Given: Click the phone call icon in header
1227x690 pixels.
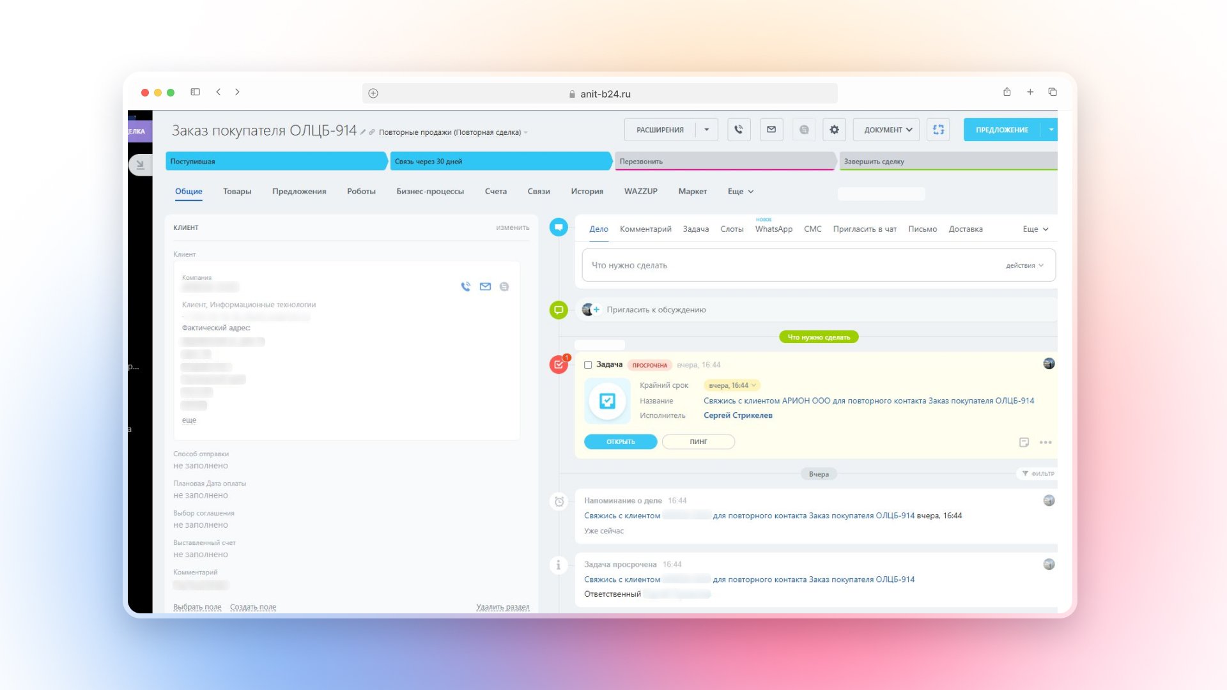Looking at the screenshot, I should 739,130.
